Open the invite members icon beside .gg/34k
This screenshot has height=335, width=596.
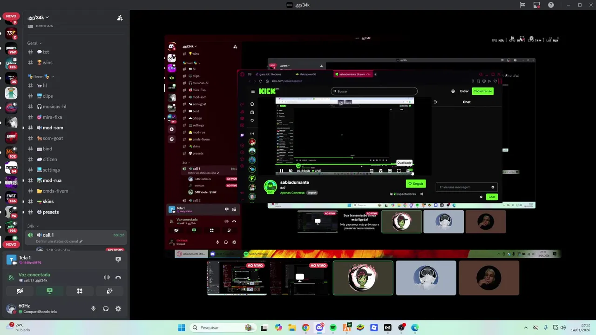pyautogui.click(x=120, y=18)
